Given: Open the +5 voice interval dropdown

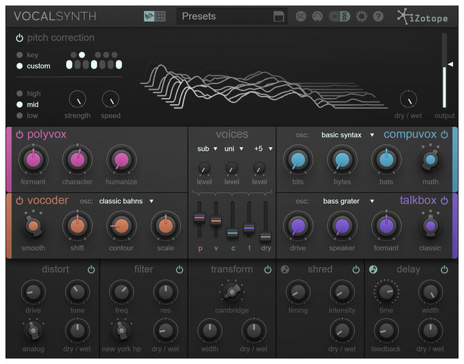Looking at the screenshot, I should coord(263,149).
